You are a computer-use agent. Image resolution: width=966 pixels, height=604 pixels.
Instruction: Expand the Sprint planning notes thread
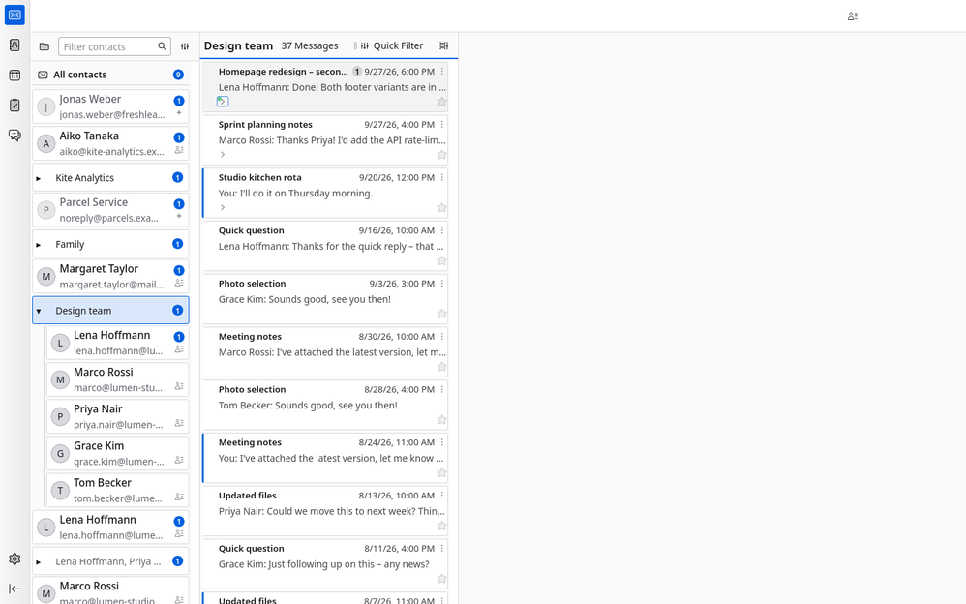coord(223,155)
